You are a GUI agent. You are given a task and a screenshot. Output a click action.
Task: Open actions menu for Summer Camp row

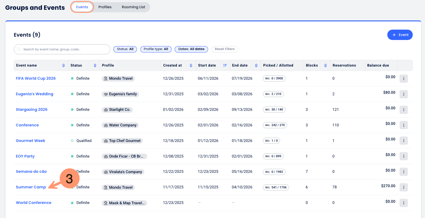click(404, 187)
